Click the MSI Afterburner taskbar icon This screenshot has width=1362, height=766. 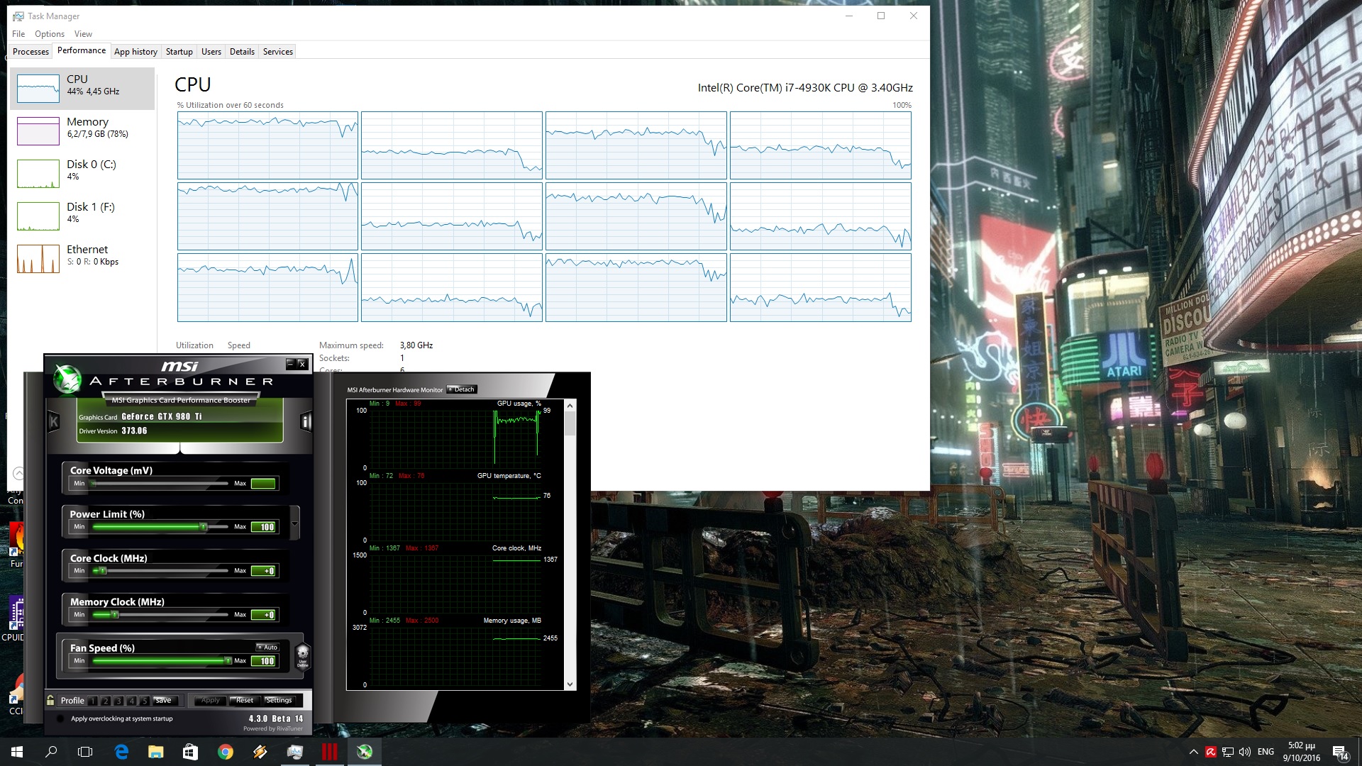pyautogui.click(x=365, y=752)
